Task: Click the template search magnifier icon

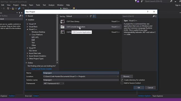Action: (154, 16)
